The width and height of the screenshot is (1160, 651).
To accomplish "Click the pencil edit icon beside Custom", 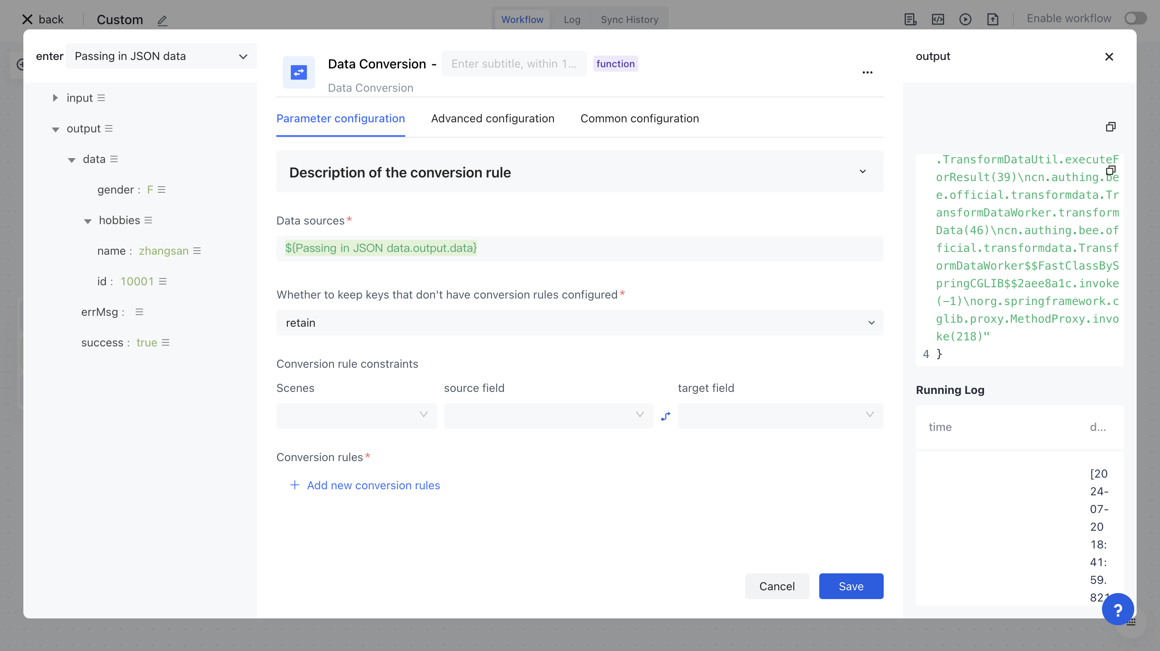I will click(162, 20).
